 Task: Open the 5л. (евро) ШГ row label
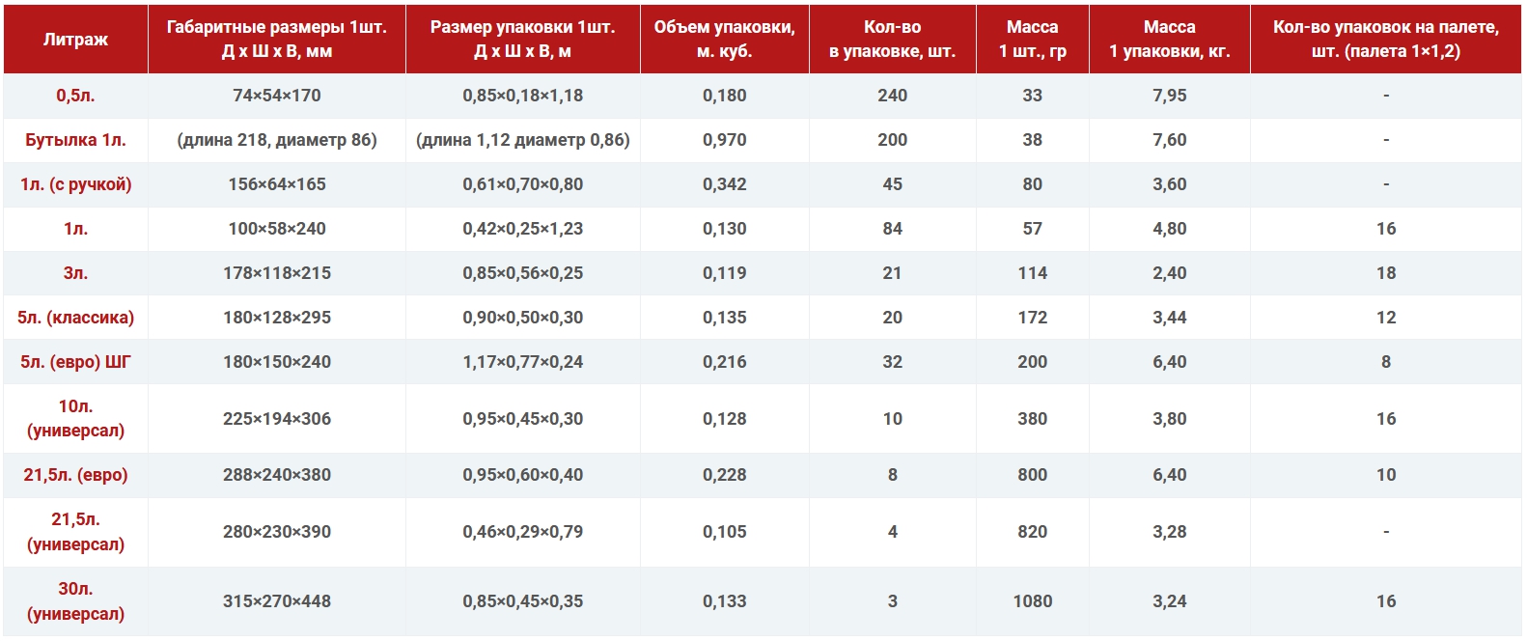[x=75, y=362]
